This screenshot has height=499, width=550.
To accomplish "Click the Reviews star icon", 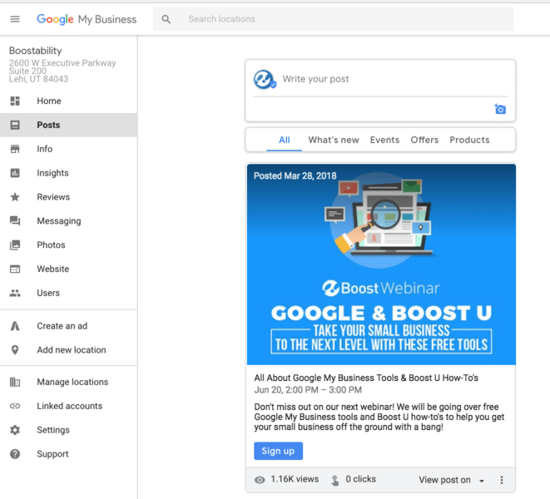I will (15, 197).
